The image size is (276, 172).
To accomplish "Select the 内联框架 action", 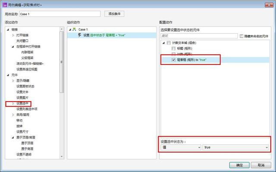I will click(27, 52).
